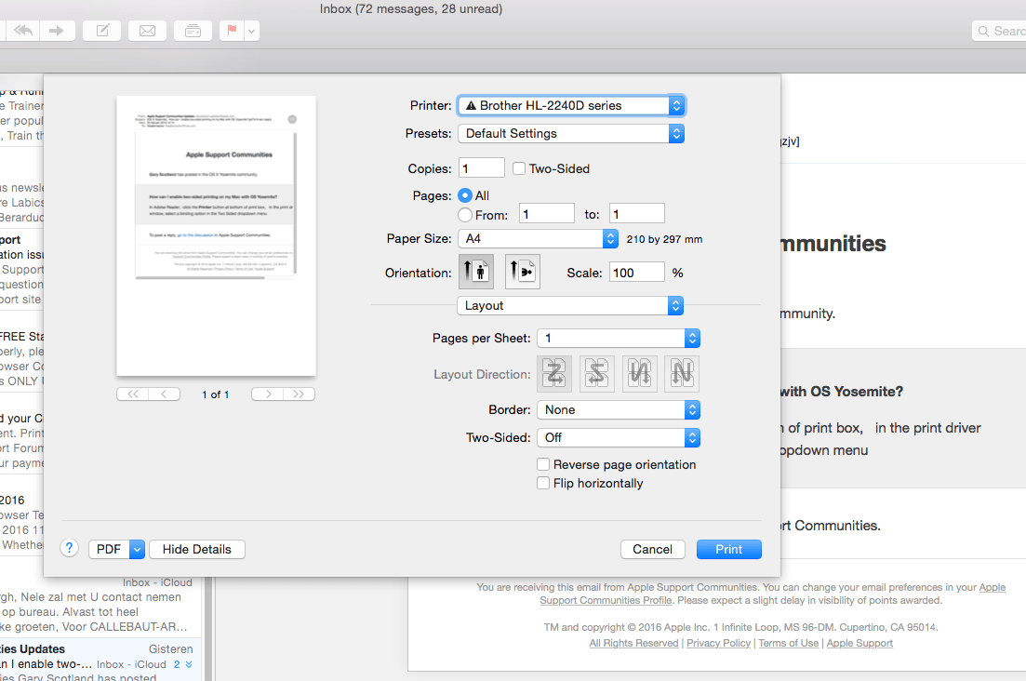Select the right-to-left layout direction icon
Image resolution: width=1026 pixels, height=681 pixels.
pos(596,373)
